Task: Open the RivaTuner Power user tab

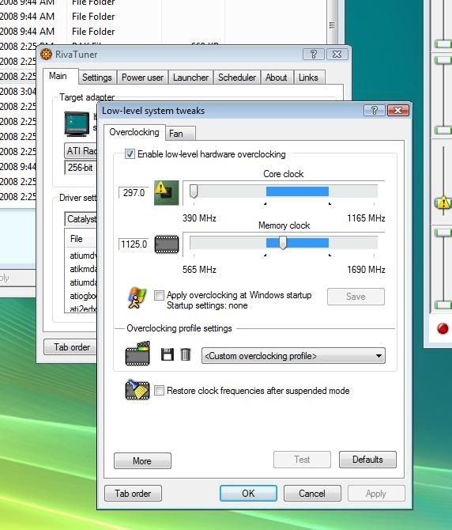Action: [x=142, y=78]
